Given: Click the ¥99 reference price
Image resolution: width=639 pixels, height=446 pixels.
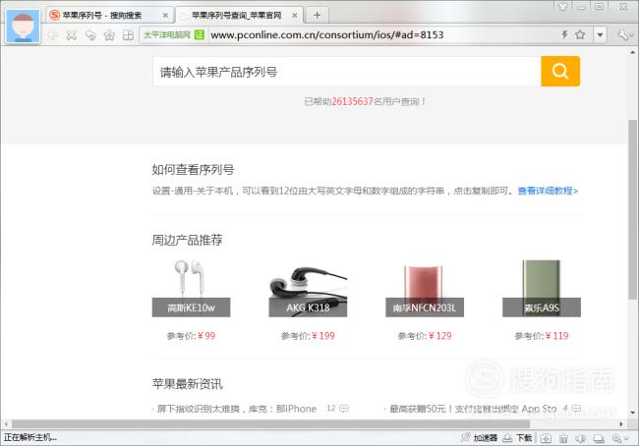Looking at the screenshot, I should pos(206,336).
